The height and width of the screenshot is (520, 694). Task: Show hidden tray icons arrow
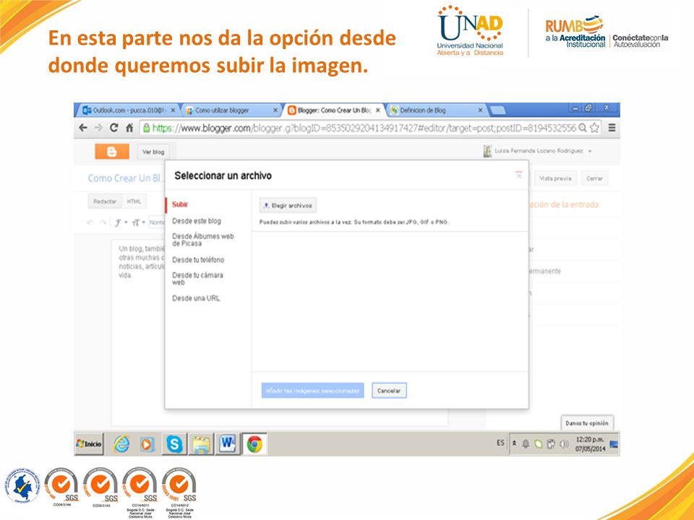(514, 443)
